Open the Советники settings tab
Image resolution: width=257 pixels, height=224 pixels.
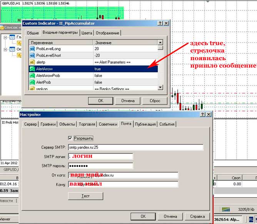(x=108, y=124)
